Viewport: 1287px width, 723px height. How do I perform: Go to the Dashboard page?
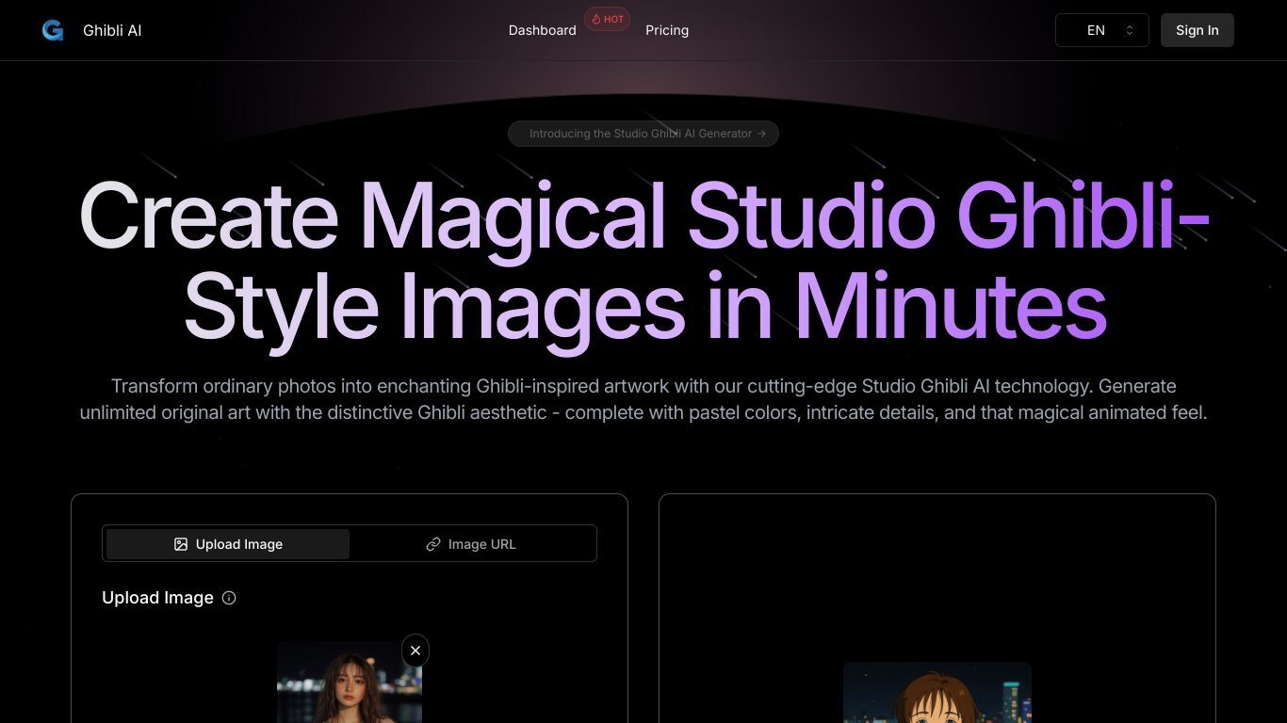pyautogui.click(x=543, y=30)
